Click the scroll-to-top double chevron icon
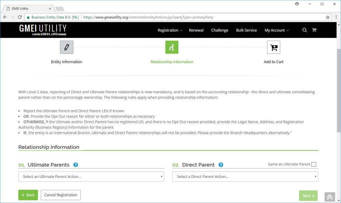The width and height of the screenshot is (341, 203). click(330, 197)
